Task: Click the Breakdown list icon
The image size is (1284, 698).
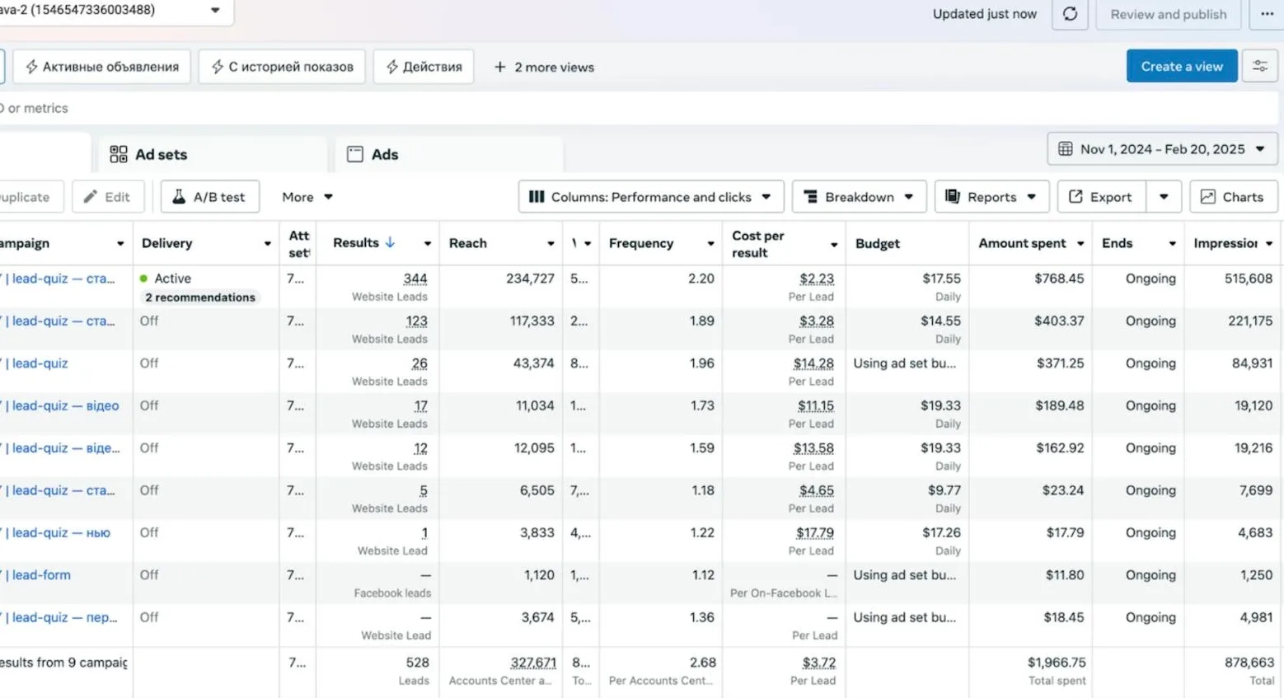Action: (811, 197)
